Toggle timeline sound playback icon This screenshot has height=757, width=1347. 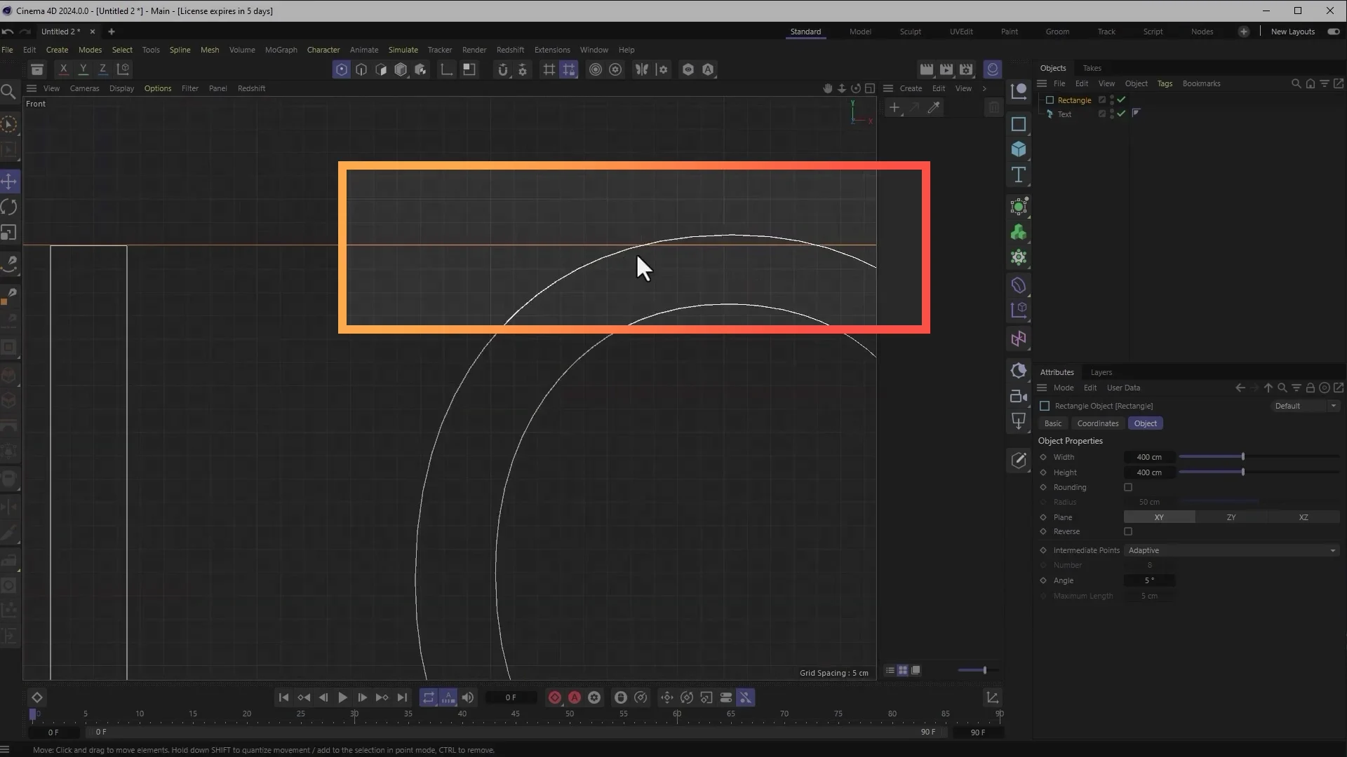click(x=468, y=697)
